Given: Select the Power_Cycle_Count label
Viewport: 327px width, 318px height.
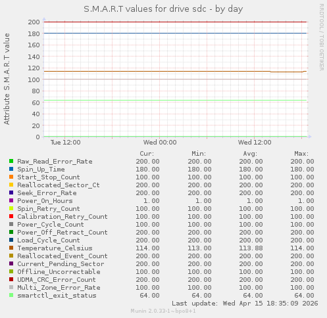Looking at the screenshot, I should click(51, 225).
